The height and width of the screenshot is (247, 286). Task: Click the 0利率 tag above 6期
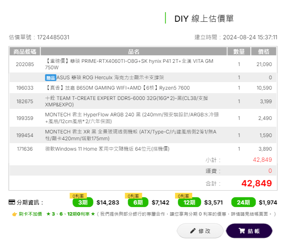click(134, 196)
